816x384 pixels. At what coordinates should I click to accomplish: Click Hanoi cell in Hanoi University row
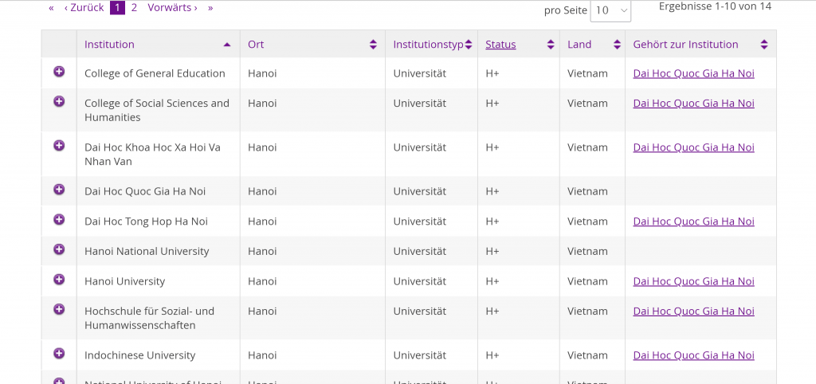[262, 281]
